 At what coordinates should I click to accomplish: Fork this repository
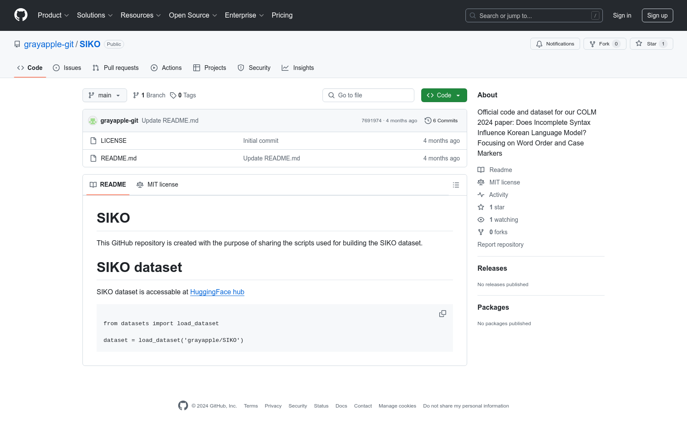[605, 44]
